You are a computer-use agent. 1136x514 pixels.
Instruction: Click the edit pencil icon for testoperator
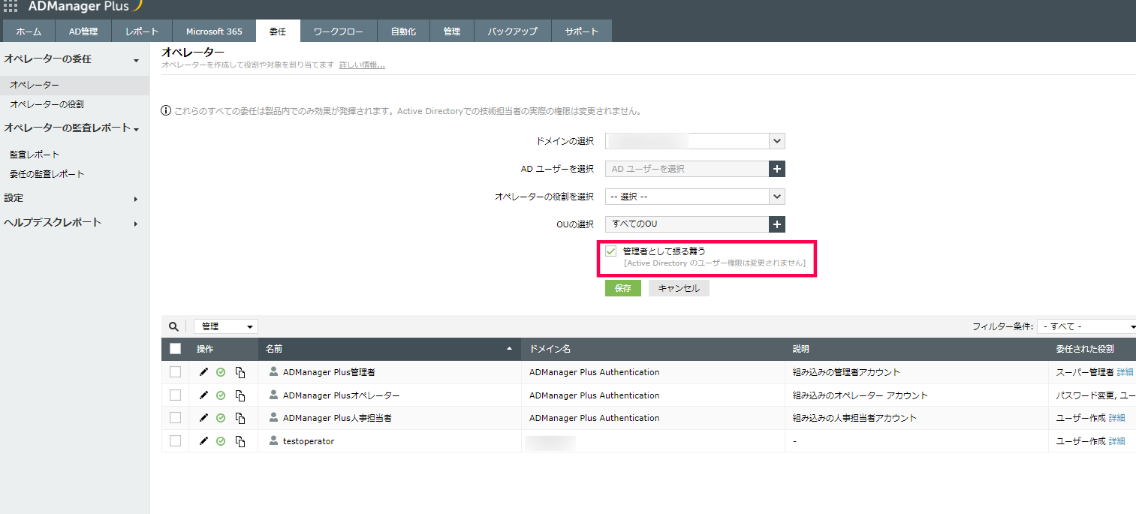tap(203, 441)
